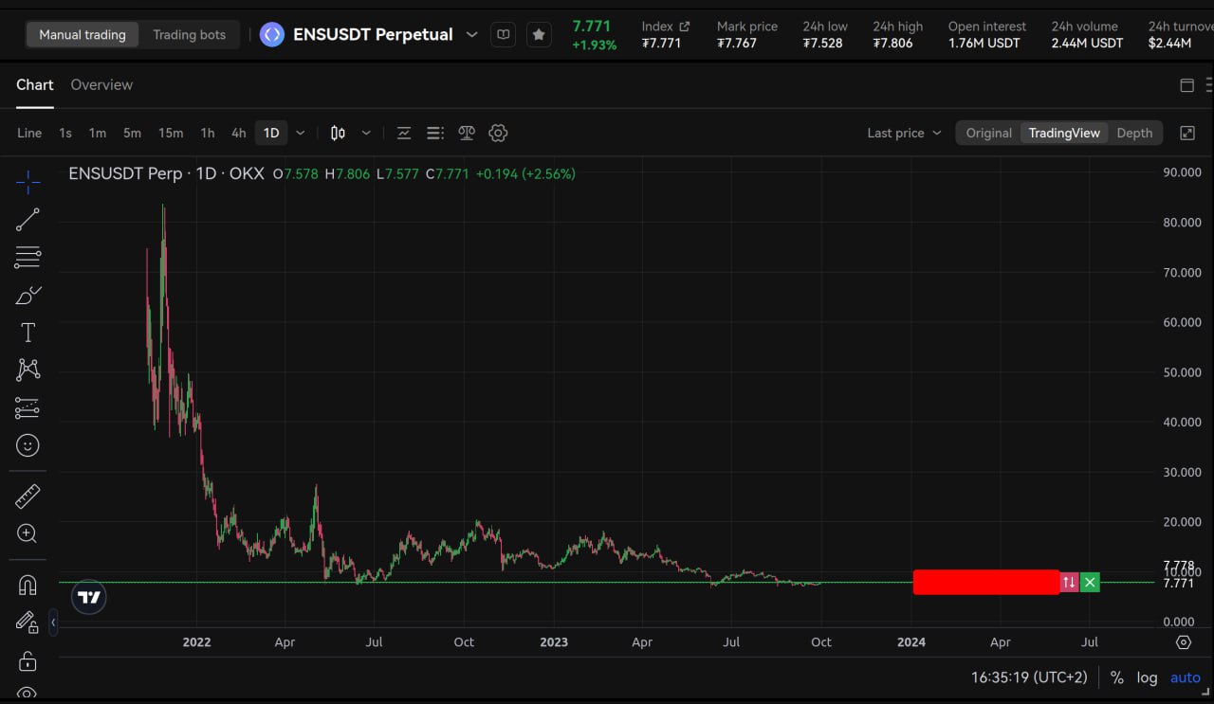
Task: Click the 24h low value ₮7.528
Action: (822, 44)
